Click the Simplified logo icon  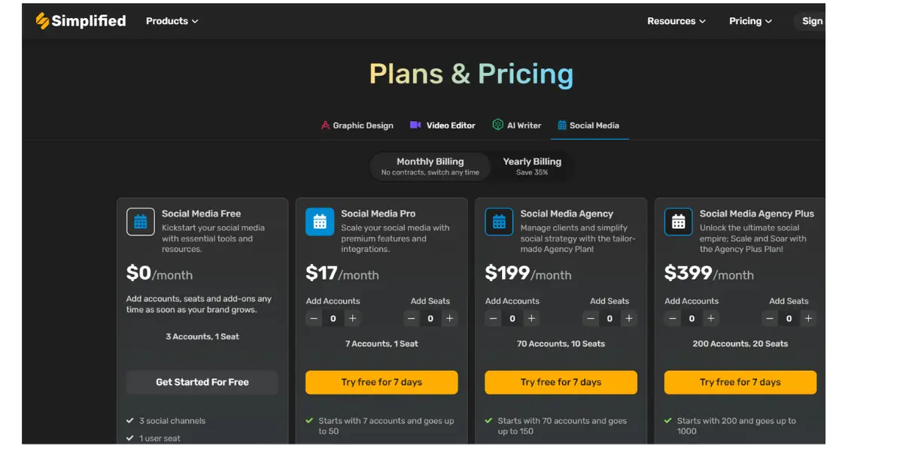click(x=42, y=21)
